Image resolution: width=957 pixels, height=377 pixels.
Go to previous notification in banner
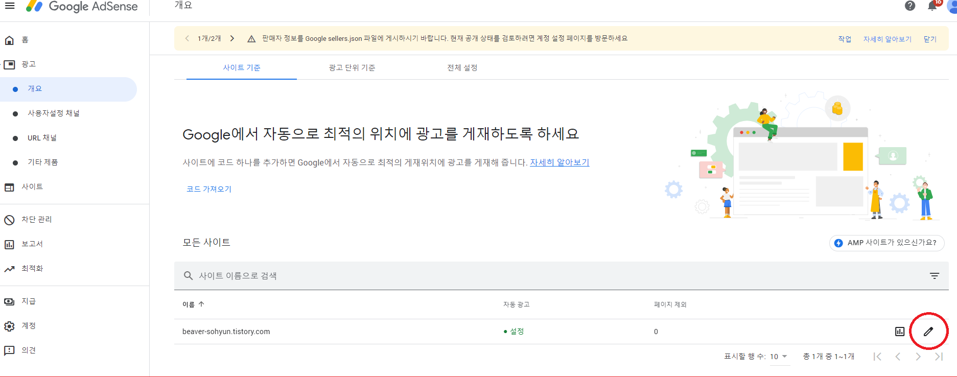pyautogui.click(x=187, y=38)
